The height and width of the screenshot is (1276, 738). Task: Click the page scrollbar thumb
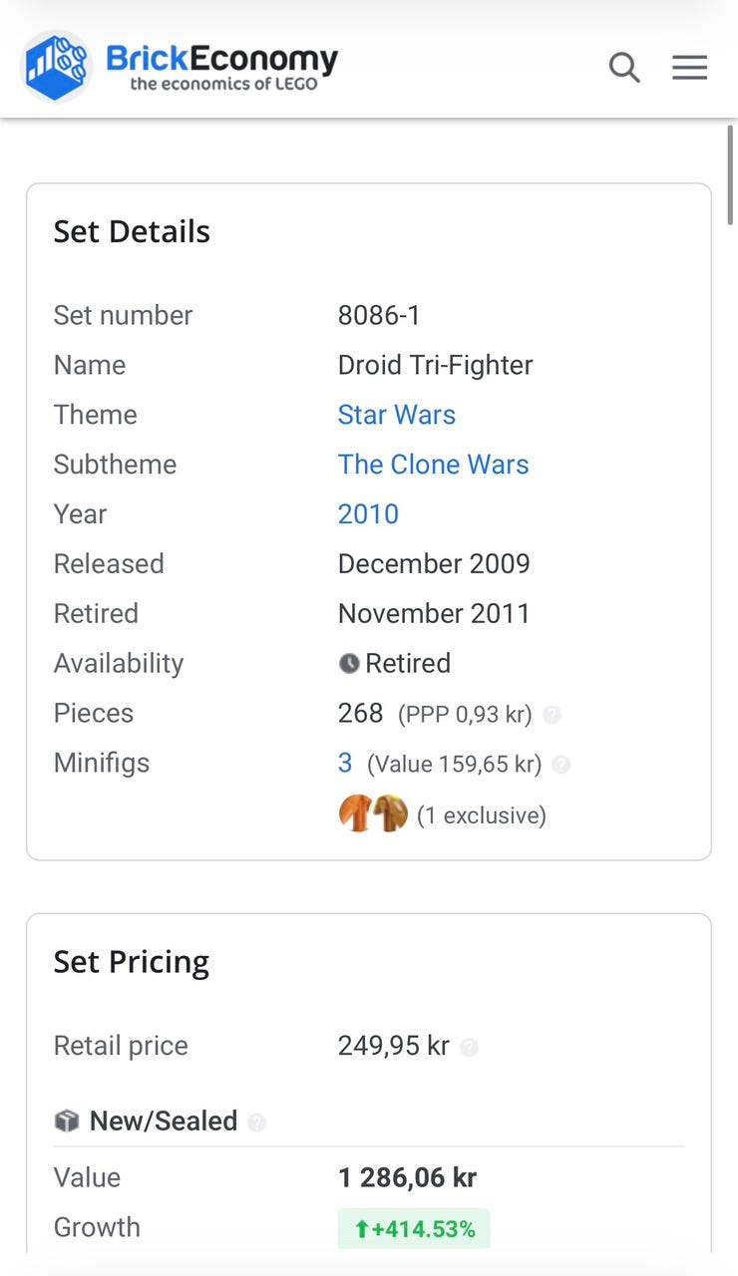pos(731,174)
